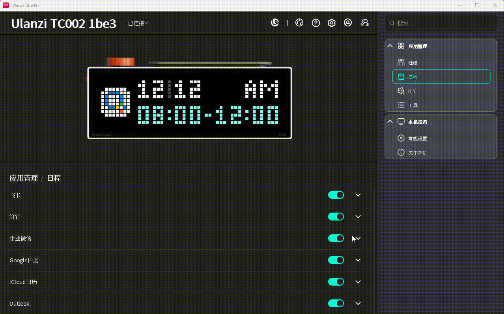Open the help question mark icon
This screenshot has width=504, height=314.
pos(315,23)
